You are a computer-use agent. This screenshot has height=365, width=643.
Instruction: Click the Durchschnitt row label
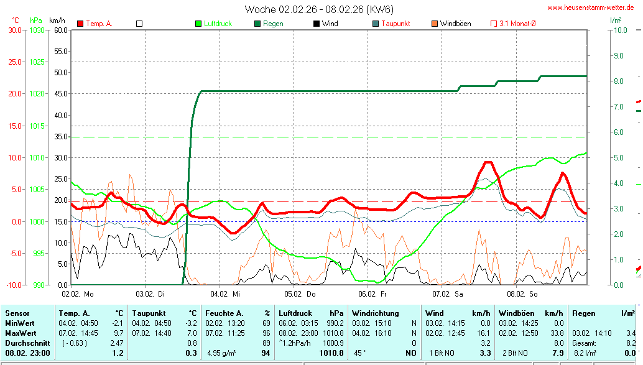[26, 343]
